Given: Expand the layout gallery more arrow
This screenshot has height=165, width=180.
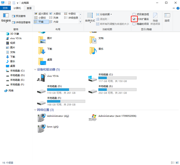Looking at the screenshot, I should tap(80, 22).
